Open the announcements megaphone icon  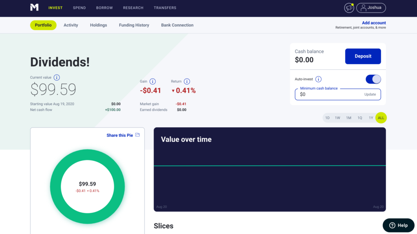click(x=349, y=8)
